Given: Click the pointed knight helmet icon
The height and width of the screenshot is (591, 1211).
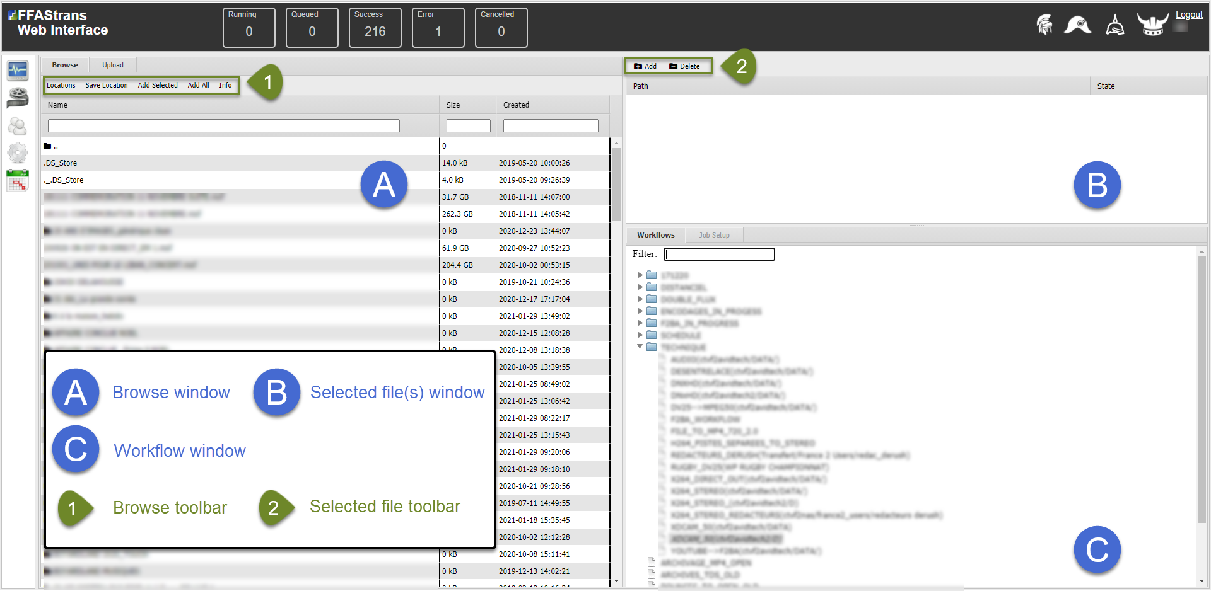Looking at the screenshot, I should [1114, 25].
